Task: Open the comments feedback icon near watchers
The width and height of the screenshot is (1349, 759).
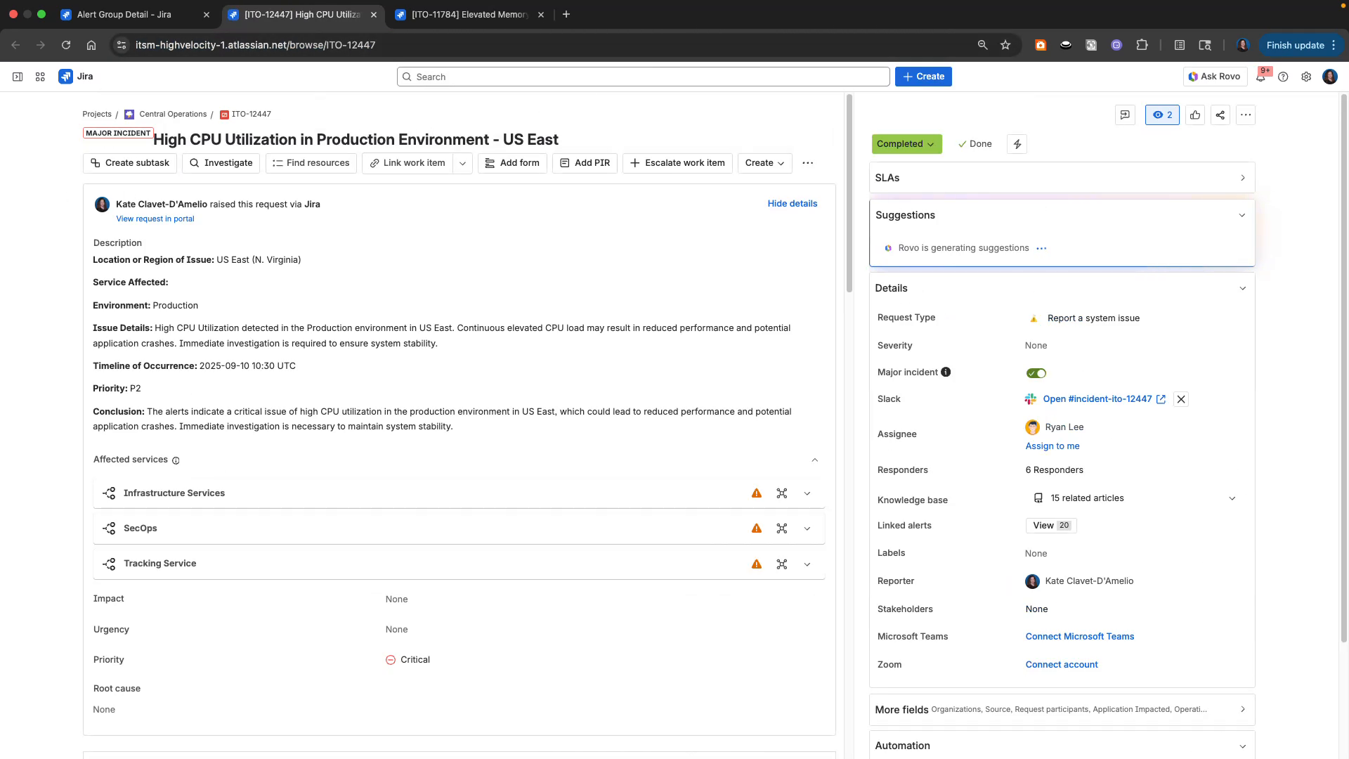Action: (1125, 115)
